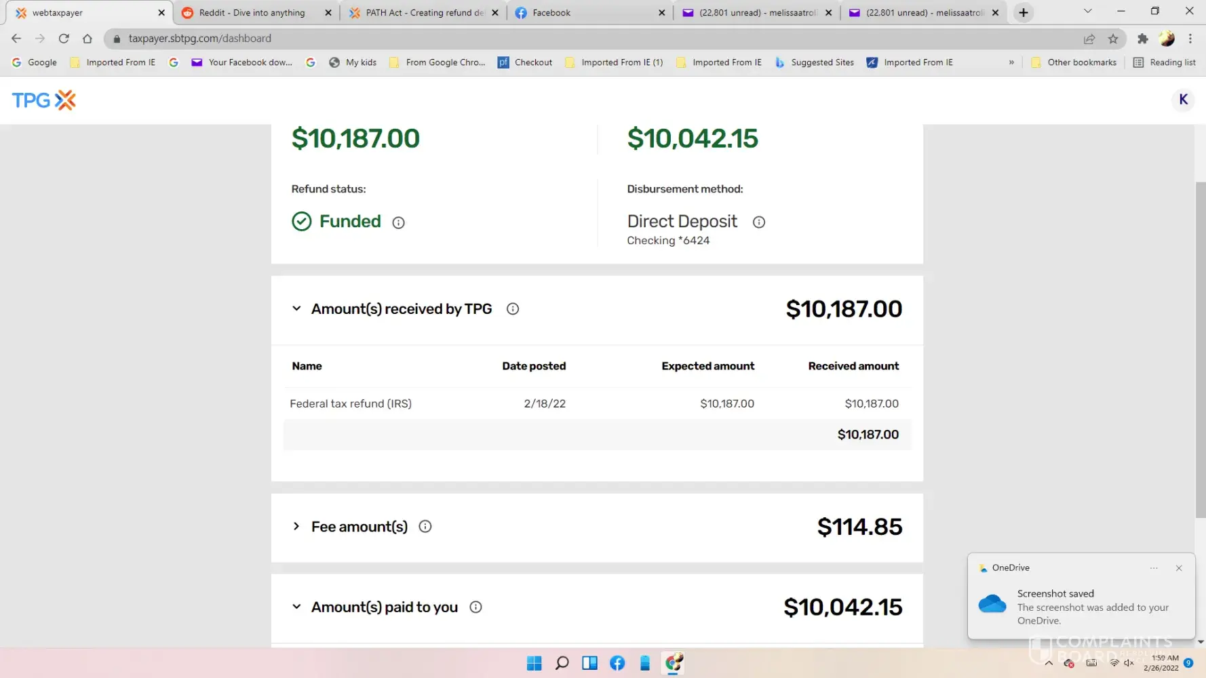Open the K user profile avatar
1206x678 pixels.
[1183, 100]
